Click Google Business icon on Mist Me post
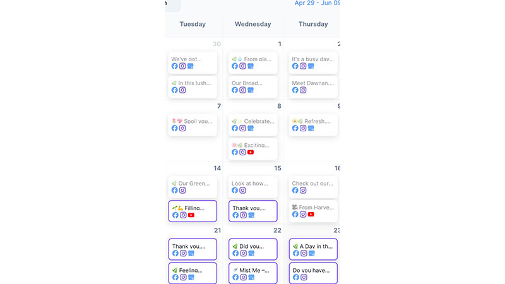 [251, 277]
